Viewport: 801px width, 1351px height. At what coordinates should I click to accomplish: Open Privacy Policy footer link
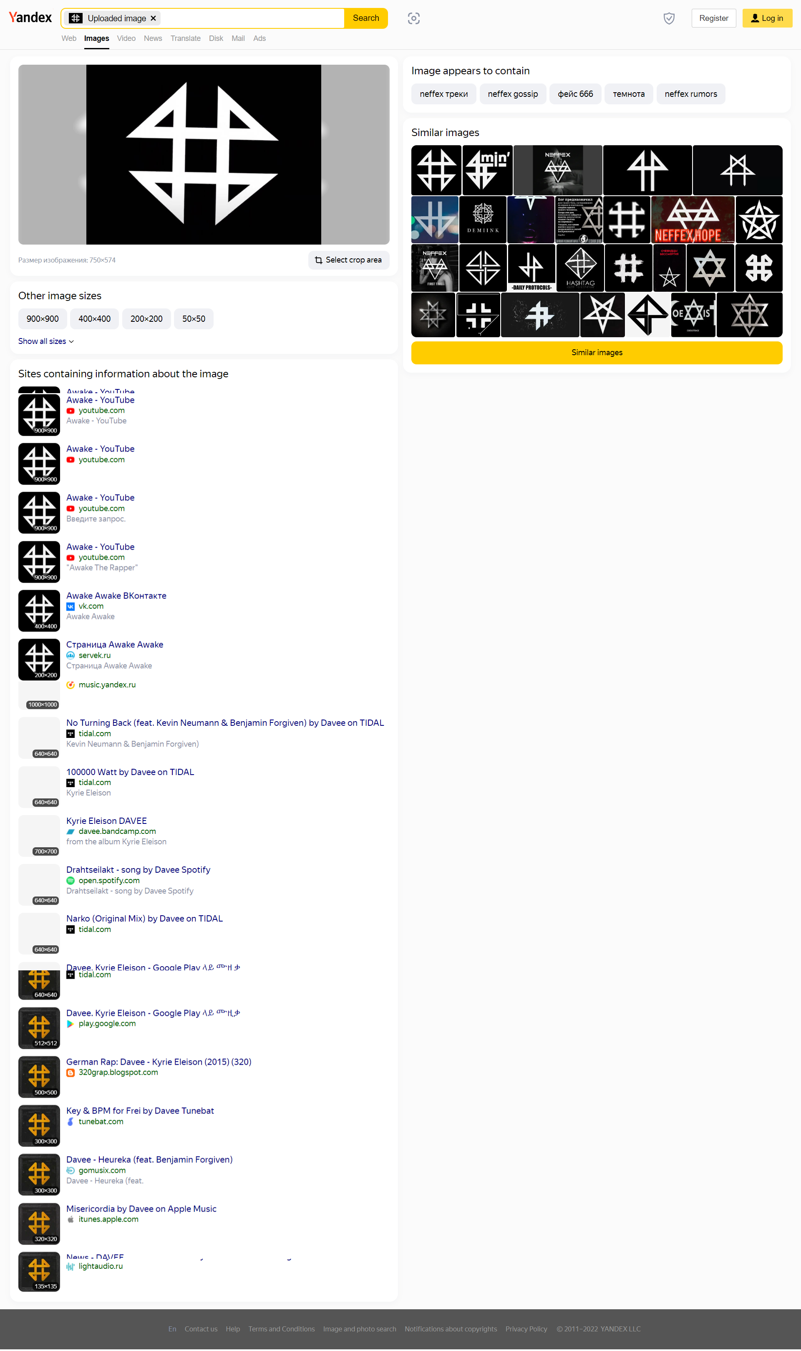click(x=526, y=1329)
